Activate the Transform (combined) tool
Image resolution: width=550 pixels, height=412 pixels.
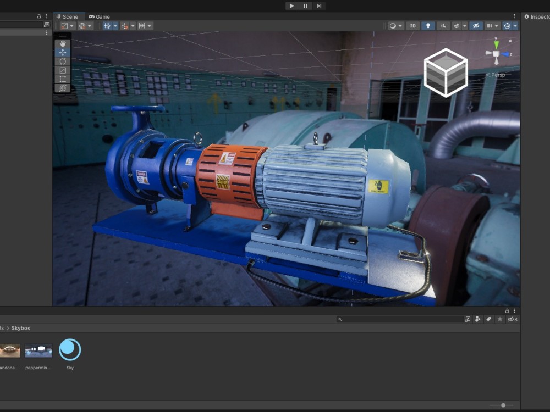coord(62,88)
